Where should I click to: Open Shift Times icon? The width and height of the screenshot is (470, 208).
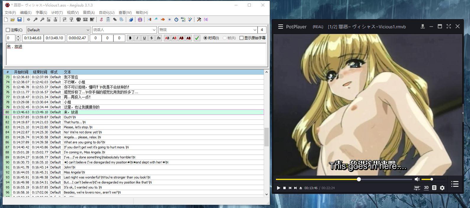tap(149, 19)
